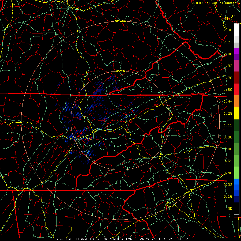Click the 1.44 legend value
Image resolution: width=241 pixels, height=241 pixels.
click(x=228, y=101)
